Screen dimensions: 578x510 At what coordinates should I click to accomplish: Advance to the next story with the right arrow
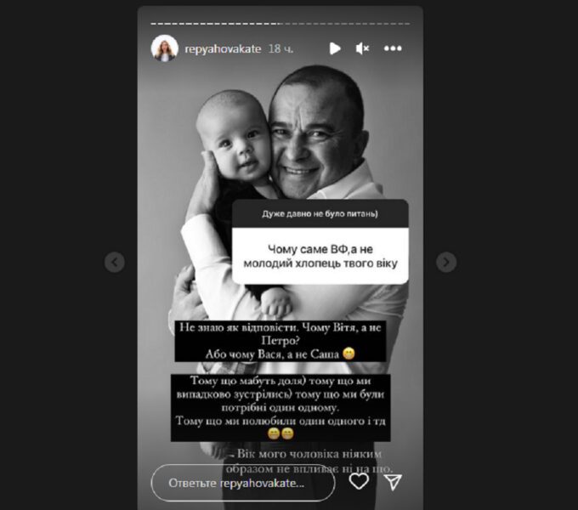coord(446,262)
